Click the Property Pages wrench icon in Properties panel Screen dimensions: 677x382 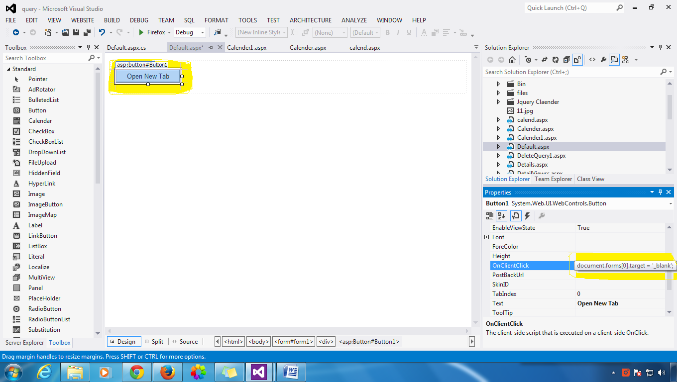tap(542, 216)
